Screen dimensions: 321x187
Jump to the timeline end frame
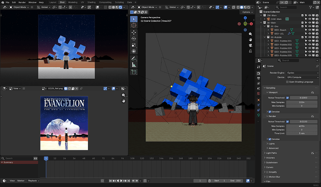tap(128, 181)
